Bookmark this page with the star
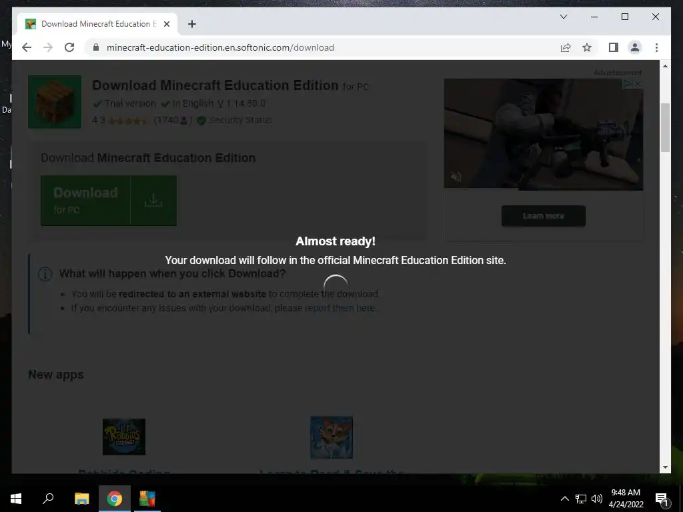The image size is (683, 512). [x=587, y=47]
